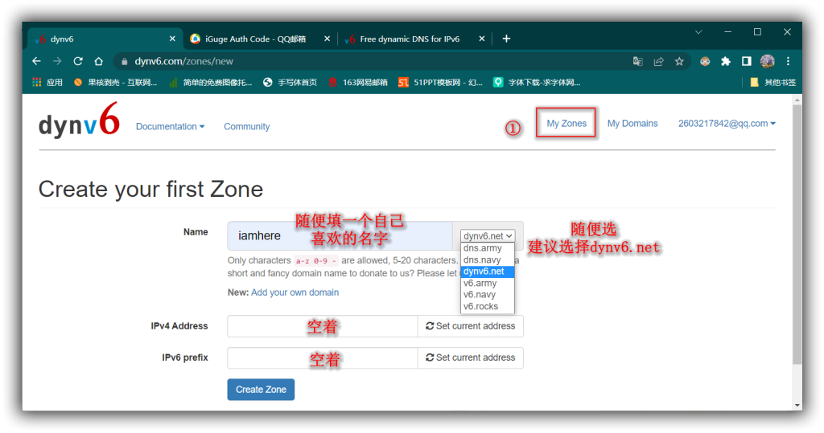Open the browser home page icon
The height and width of the screenshot is (433, 824).
click(98, 61)
